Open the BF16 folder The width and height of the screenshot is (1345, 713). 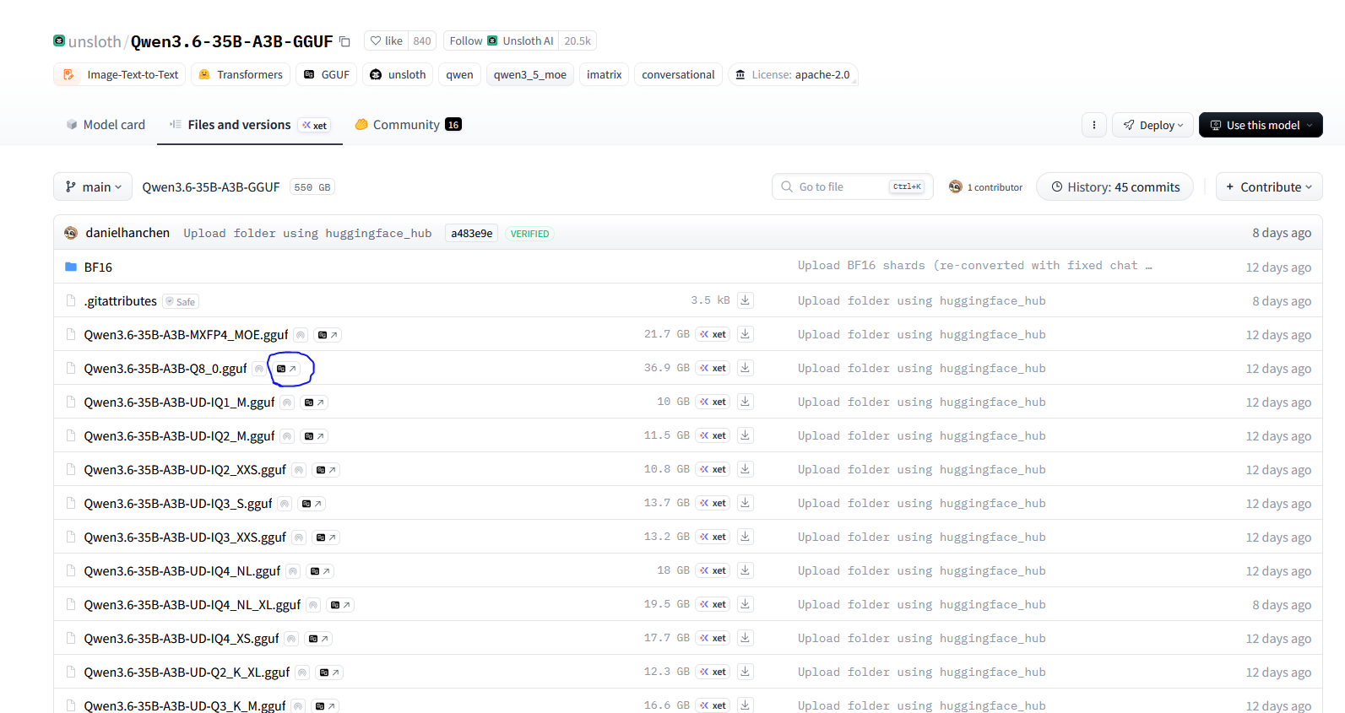click(98, 267)
